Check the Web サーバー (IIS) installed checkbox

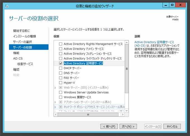click(61, 87)
